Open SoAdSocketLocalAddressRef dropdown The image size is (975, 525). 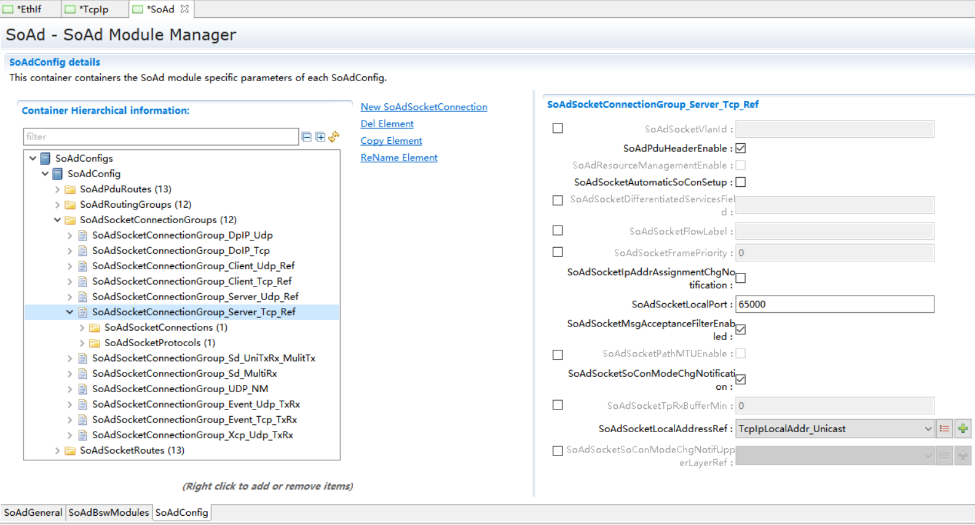(x=928, y=428)
